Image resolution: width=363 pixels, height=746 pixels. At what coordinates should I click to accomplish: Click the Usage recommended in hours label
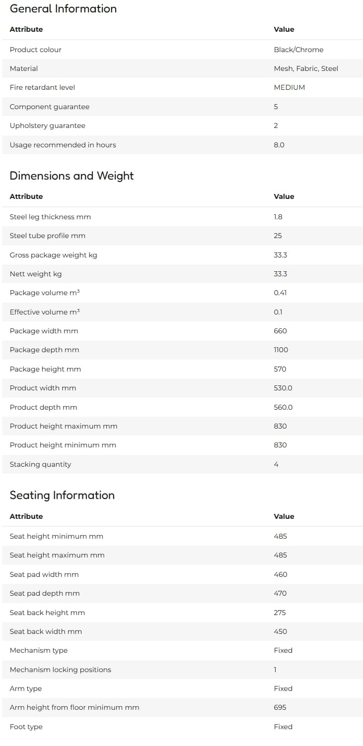tap(63, 145)
